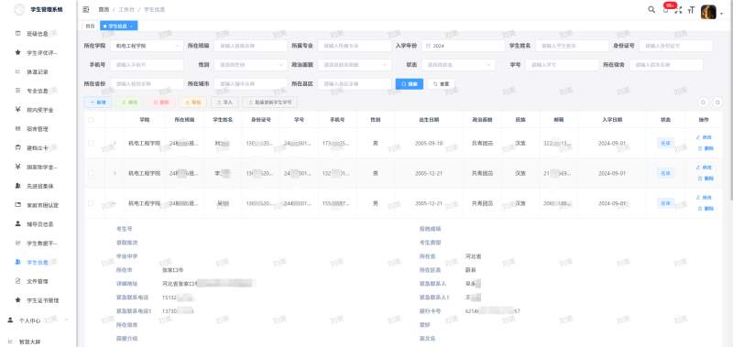Open 学生证书管理 in the sidebar
733x347 pixels.
pyautogui.click(x=38, y=300)
